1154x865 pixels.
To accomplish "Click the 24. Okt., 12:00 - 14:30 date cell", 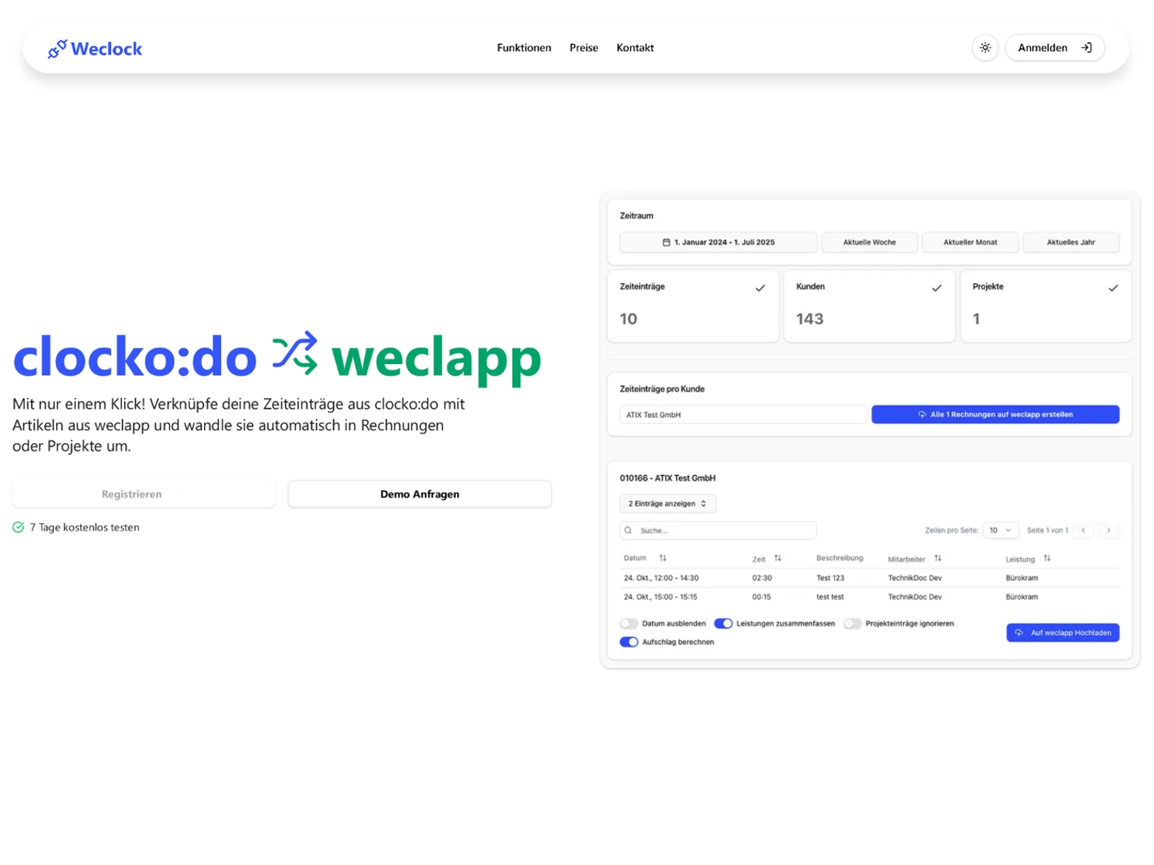I will (x=661, y=578).
